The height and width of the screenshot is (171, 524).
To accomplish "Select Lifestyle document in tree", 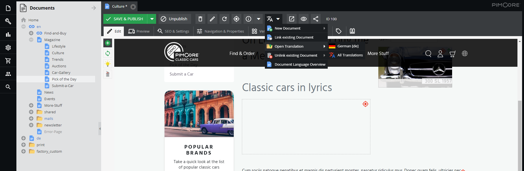I will click(x=58, y=46).
